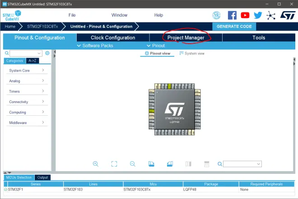Go to Home breadcrumb
298x199 pixels.
pyautogui.click(x=10, y=27)
